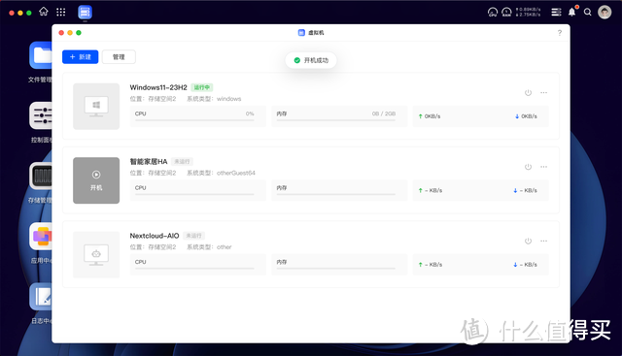Click the CPU monitor icon in top bar

pyautogui.click(x=493, y=13)
